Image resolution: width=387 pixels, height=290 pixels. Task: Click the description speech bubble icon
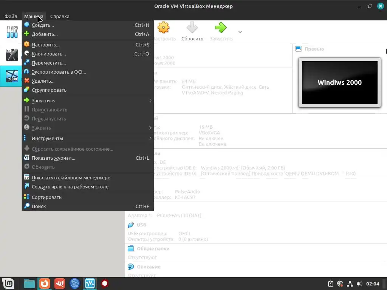(130, 267)
